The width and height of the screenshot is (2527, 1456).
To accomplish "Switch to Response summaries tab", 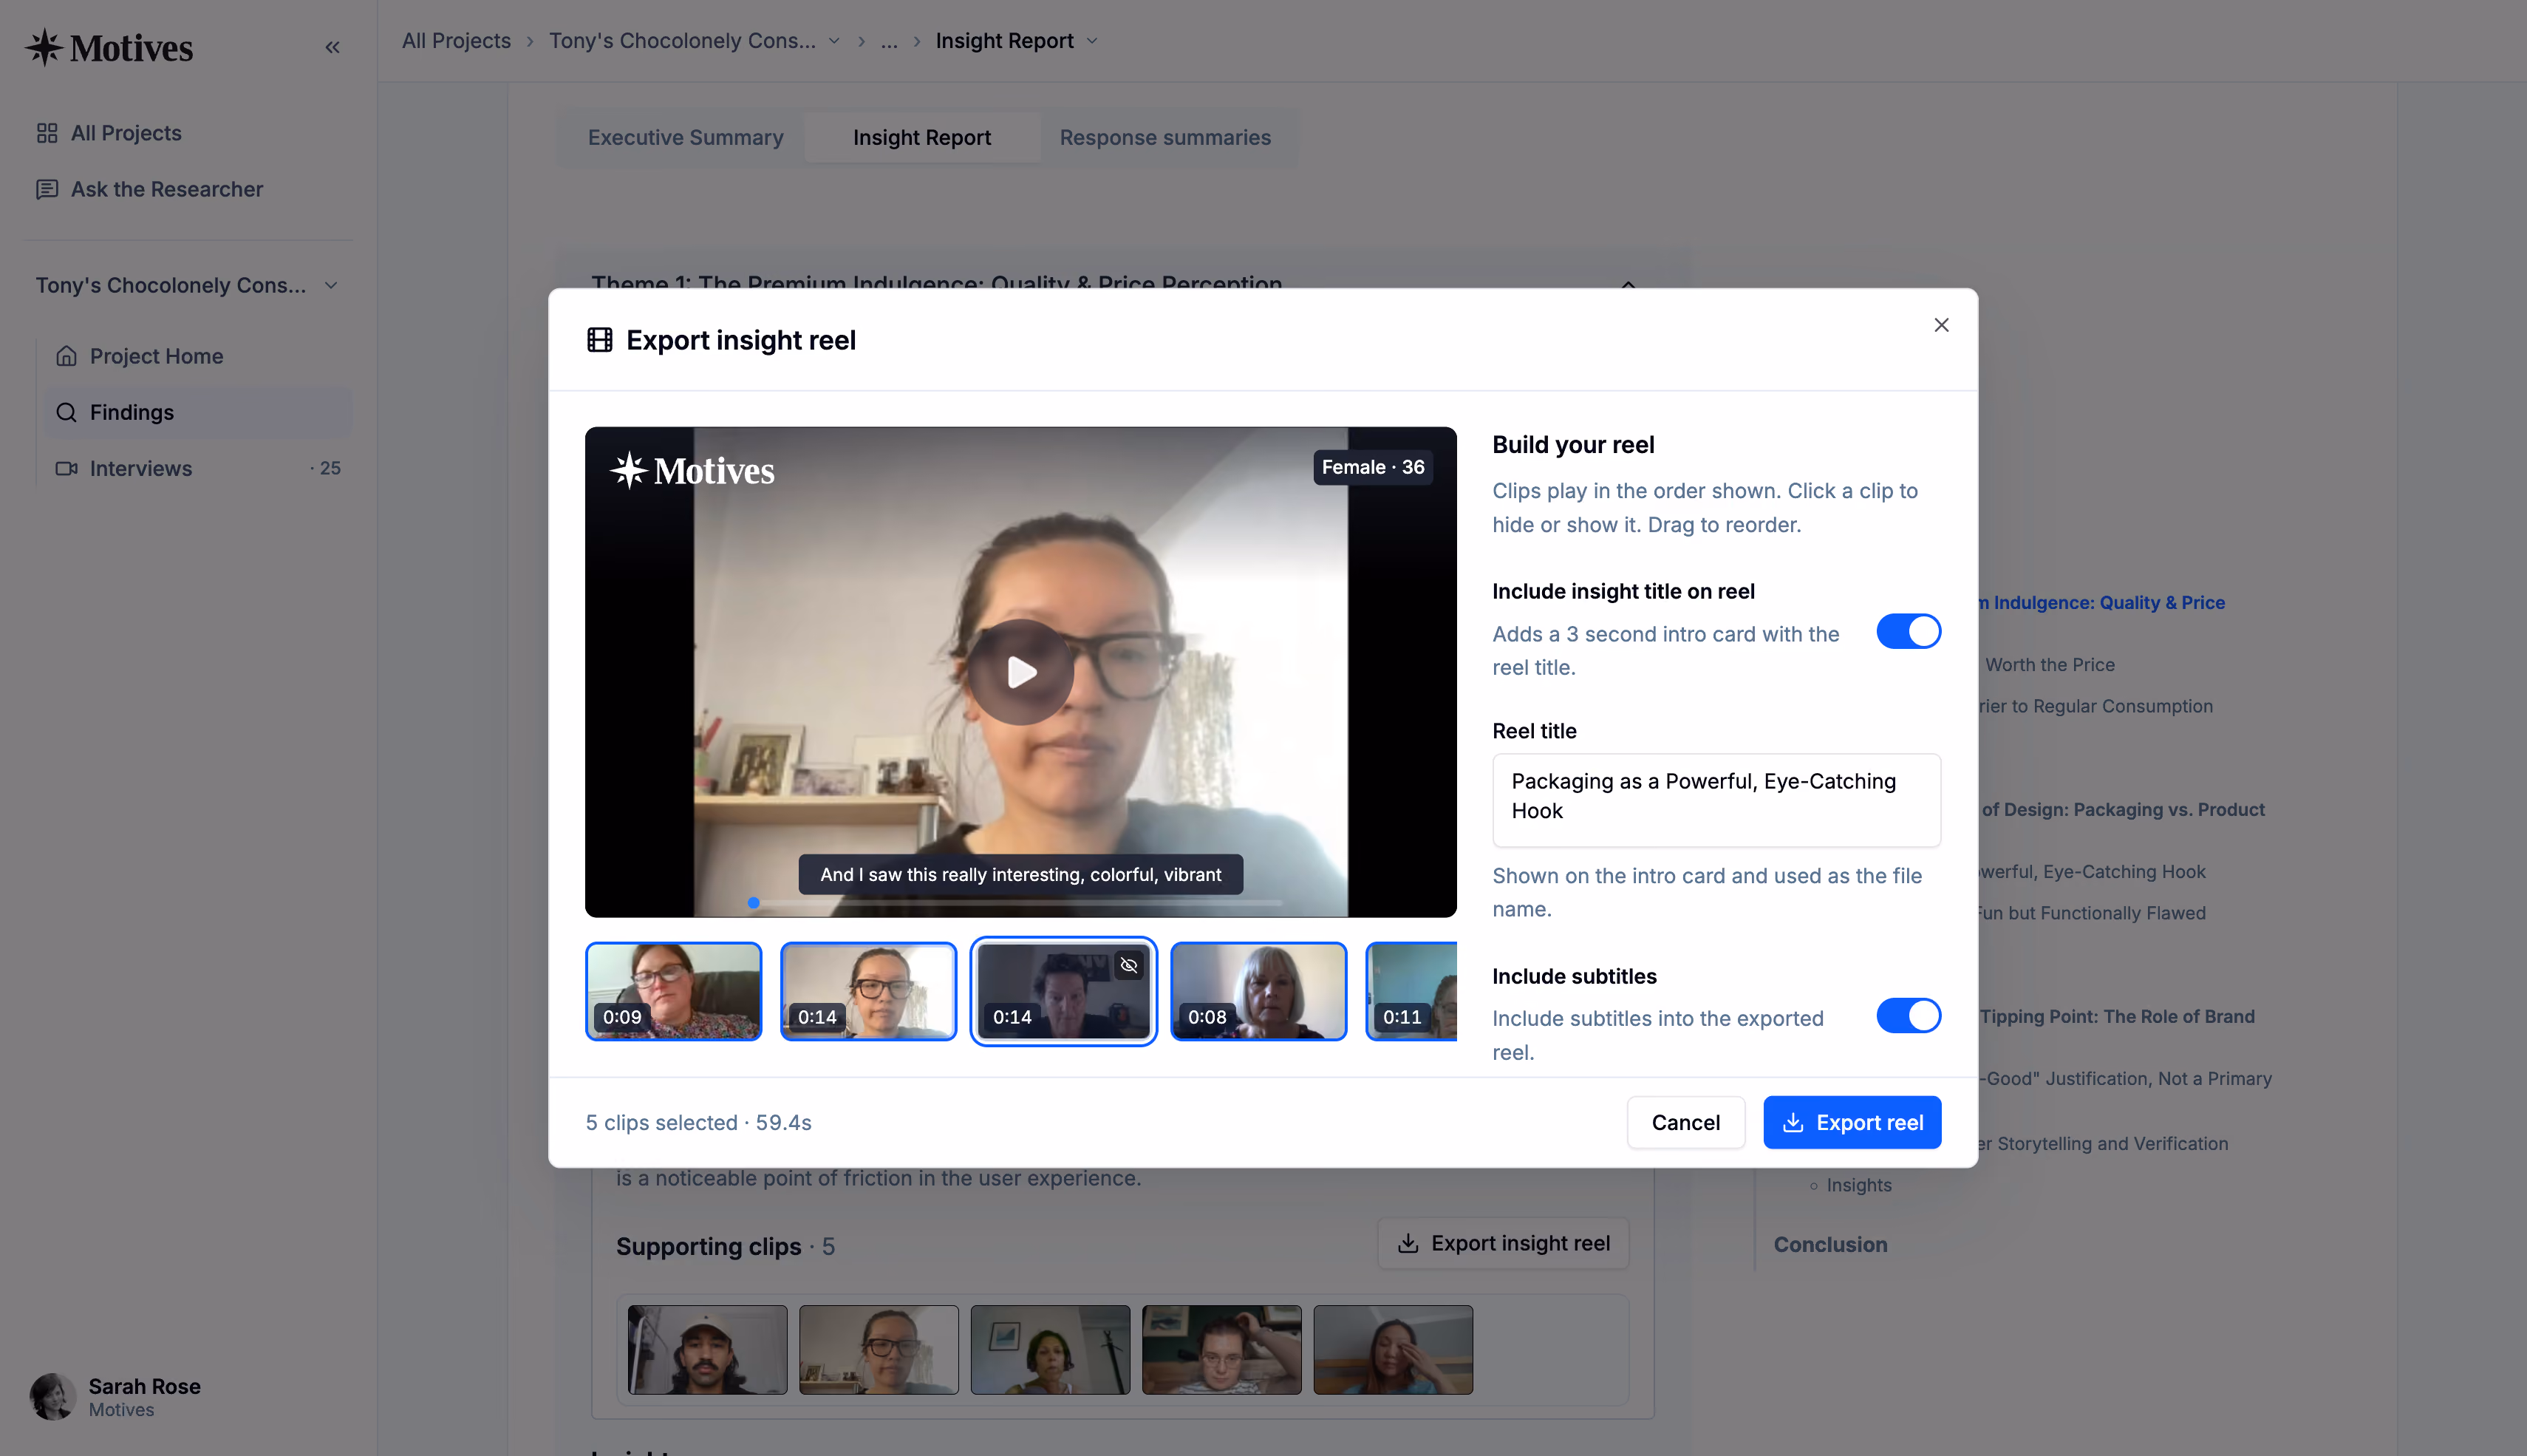I will coord(1164,137).
